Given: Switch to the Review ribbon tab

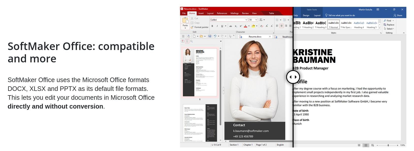Looking at the screenshot, I should (x=245, y=13).
